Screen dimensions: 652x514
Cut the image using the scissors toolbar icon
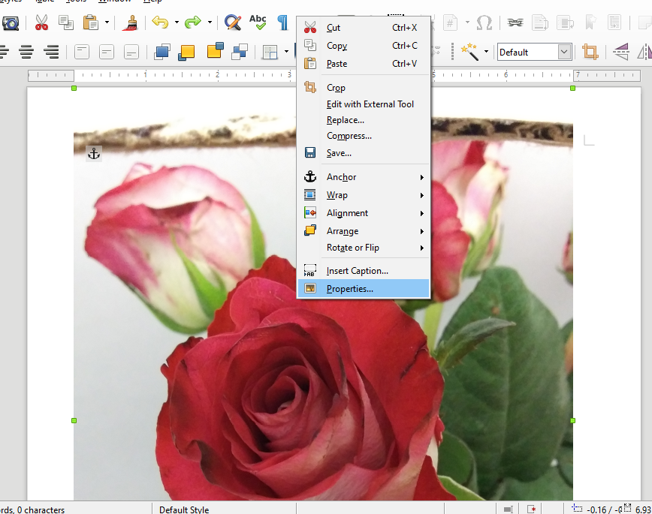coord(43,23)
